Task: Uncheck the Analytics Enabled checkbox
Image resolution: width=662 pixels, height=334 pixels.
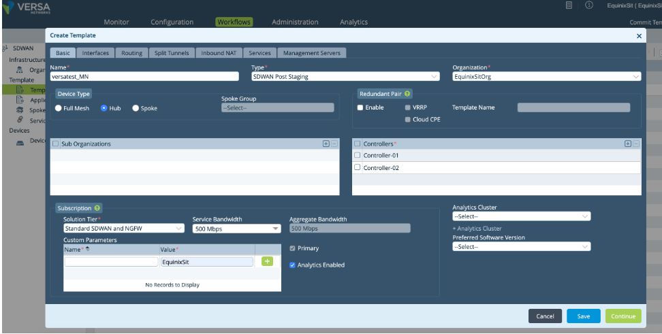Action: click(293, 265)
